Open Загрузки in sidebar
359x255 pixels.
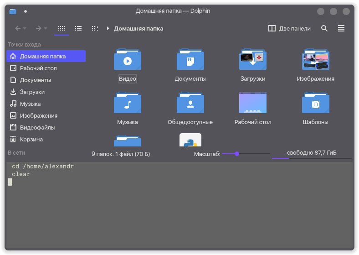46,92
